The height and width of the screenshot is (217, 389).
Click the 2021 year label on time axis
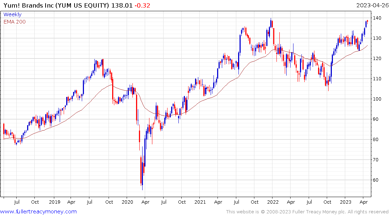200,202
